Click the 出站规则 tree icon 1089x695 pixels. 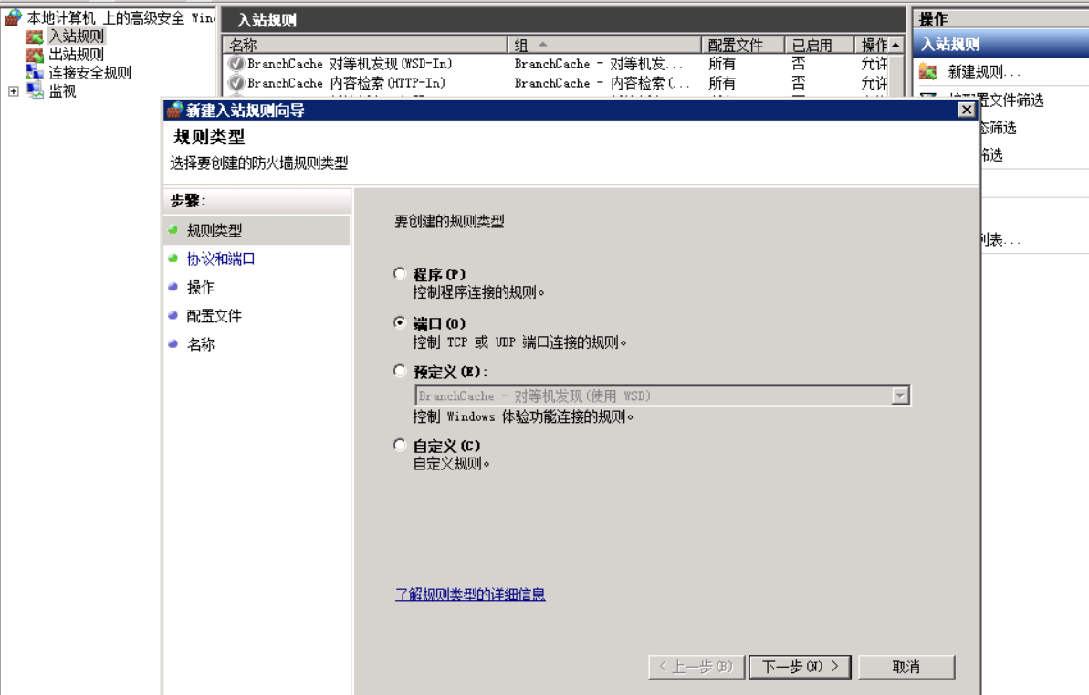click(x=35, y=54)
